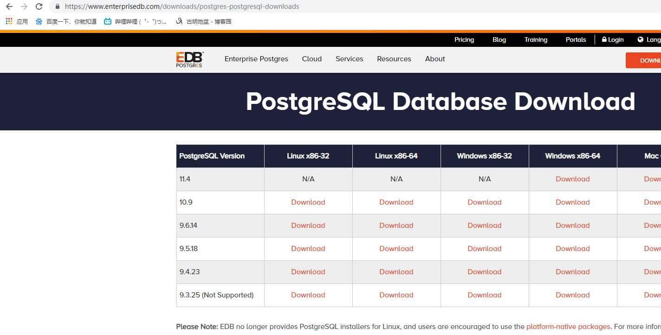Download 9.5.18 for Windows x86-32
Image resolution: width=661 pixels, height=335 pixels.
485,249
